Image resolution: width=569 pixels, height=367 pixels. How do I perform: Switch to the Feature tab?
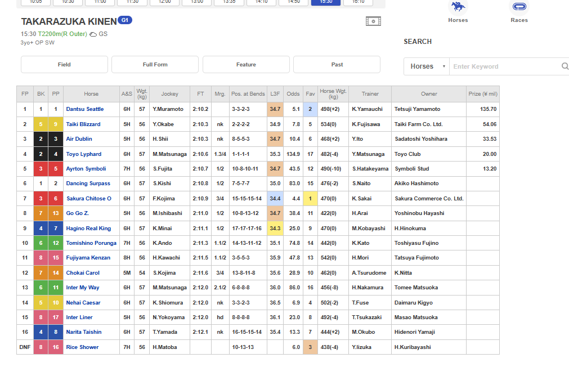[246, 65]
